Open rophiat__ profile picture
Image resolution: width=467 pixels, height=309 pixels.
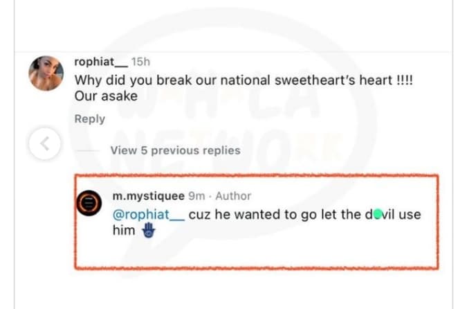(47, 73)
